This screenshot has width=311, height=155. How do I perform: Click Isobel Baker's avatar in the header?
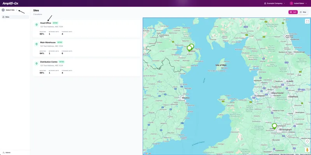[291, 3]
